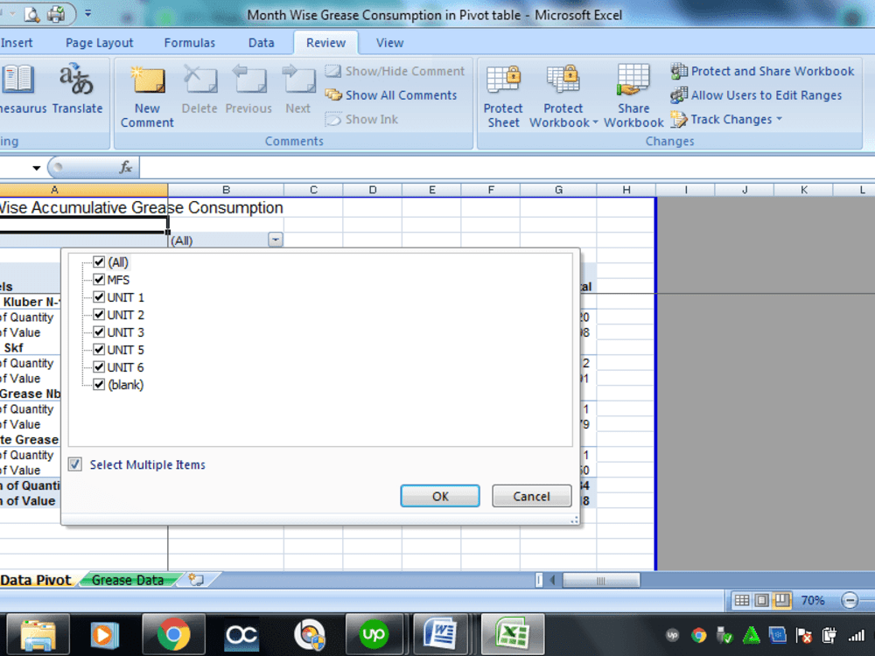Select column B header
The image size is (875, 656).
tap(226, 190)
